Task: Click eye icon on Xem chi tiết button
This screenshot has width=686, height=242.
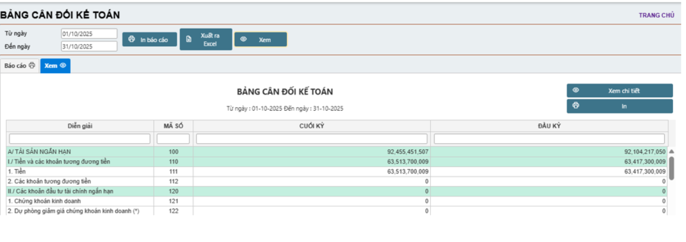Action: [x=575, y=91]
